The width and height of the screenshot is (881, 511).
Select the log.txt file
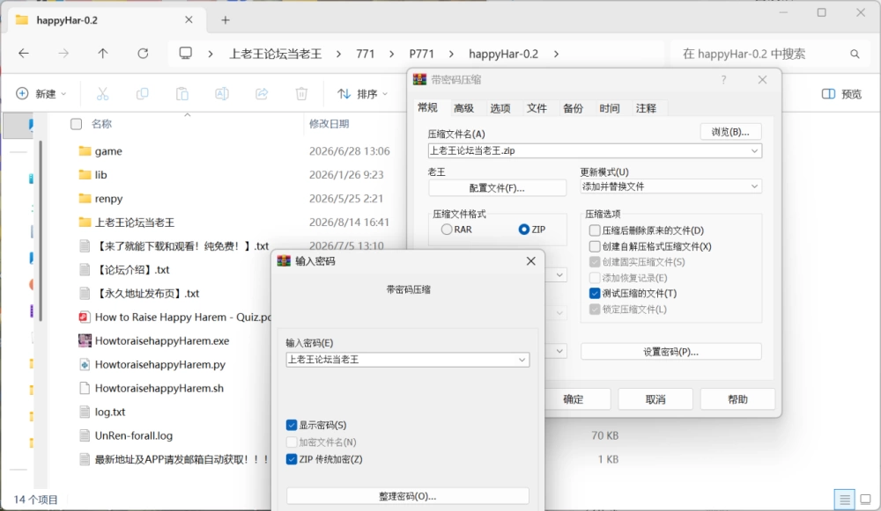tap(110, 412)
